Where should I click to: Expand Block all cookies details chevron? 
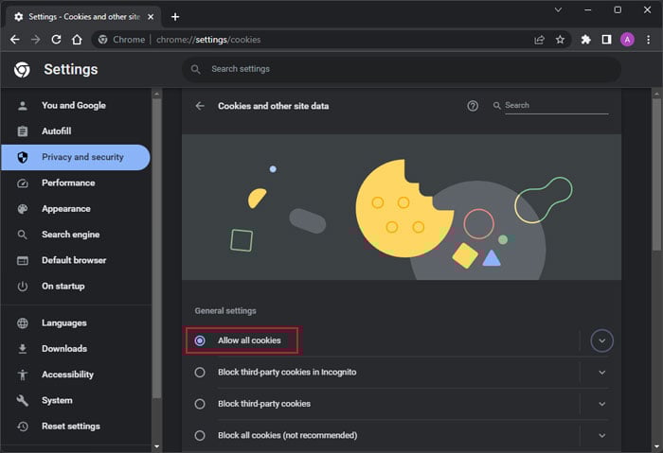tap(601, 435)
